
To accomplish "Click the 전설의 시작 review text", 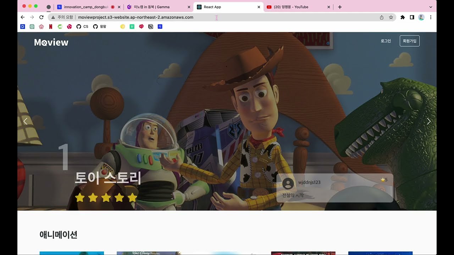I will click(x=293, y=195).
